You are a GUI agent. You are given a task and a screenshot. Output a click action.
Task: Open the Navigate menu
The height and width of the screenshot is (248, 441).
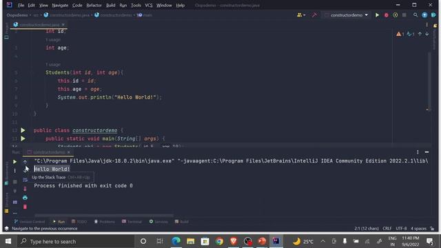[x=60, y=6]
